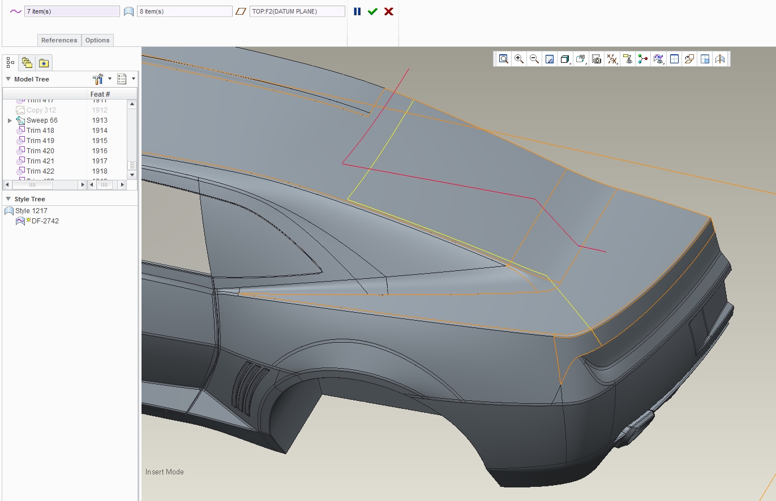
Task: Toggle datum display filters icon
Action: click(x=612, y=59)
